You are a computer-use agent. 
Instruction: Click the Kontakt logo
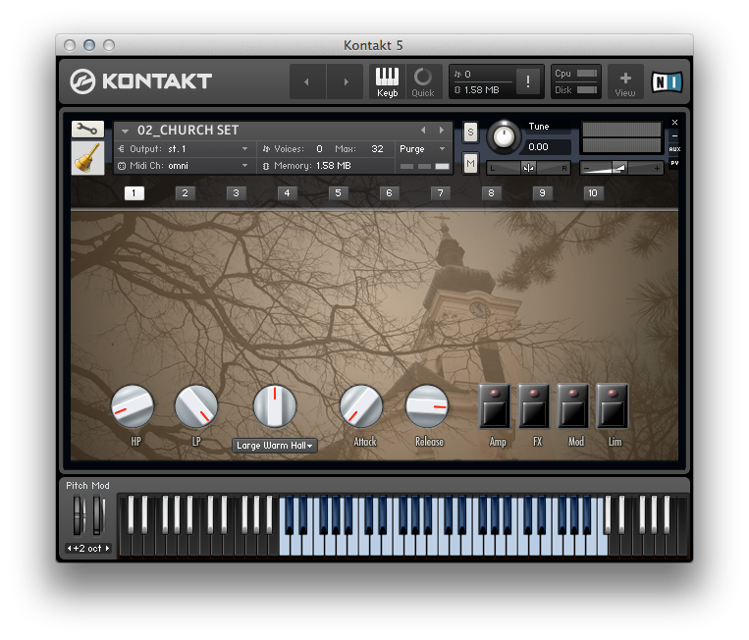(141, 81)
